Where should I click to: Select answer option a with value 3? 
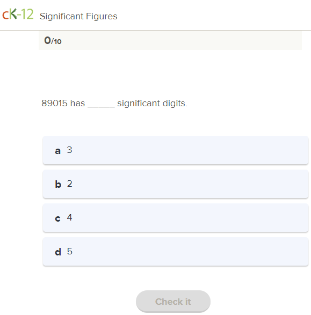point(176,150)
